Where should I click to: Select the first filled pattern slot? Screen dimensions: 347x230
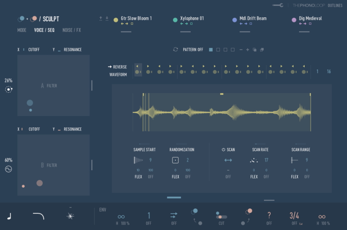pyautogui.click(x=211, y=50)
